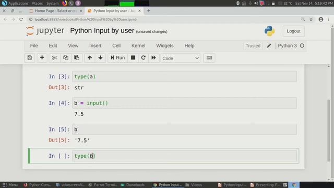Click the Python 3 kernel idle circle
334x188 pixels.
click(302, 45)
